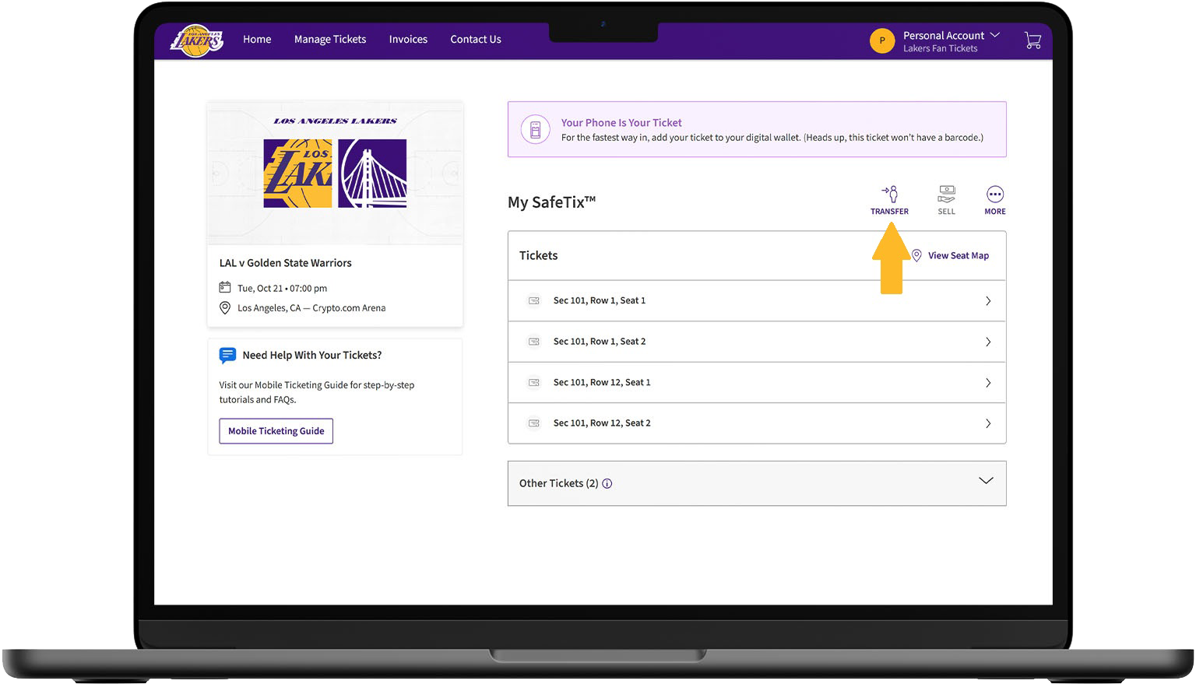Viewport: 1196px width, 684px height.
Task: Click the Lakers logo in header
Action: pos(196,40)
